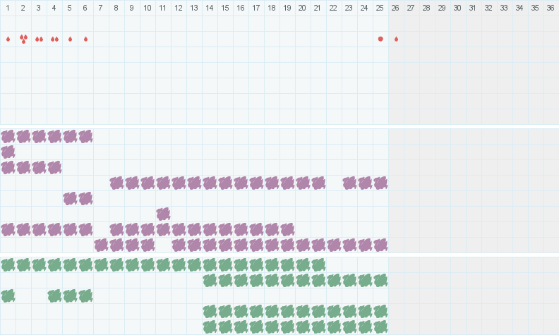
Task: Select the day 7 column header
Action: [101, 8]
